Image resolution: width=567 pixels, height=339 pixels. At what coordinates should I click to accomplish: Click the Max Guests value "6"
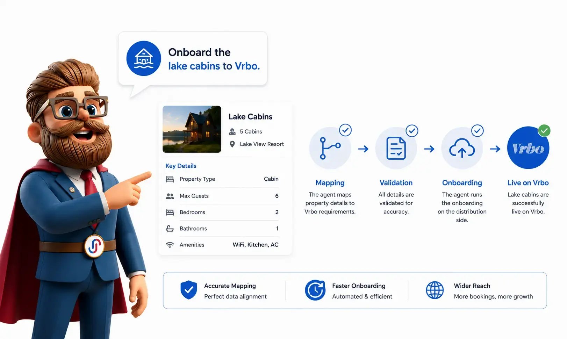pyautogui.click(x=277, y=196)
